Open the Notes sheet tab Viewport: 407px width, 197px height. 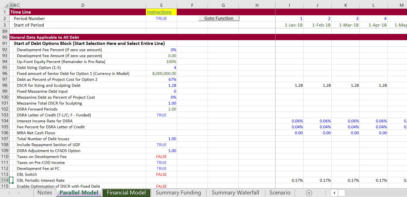(45, 193)
